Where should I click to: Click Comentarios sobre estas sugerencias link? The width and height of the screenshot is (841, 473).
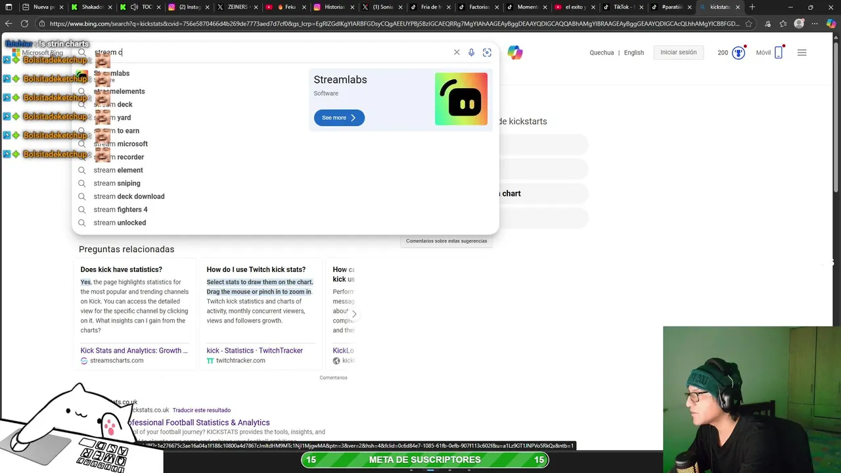point(446,241)
